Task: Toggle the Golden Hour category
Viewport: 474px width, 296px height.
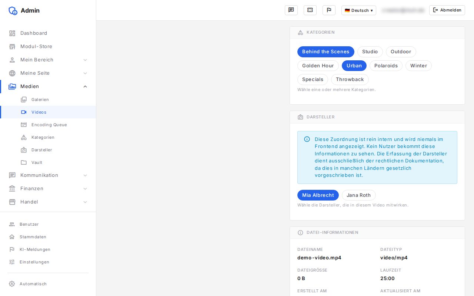Action: coord(318,66)
